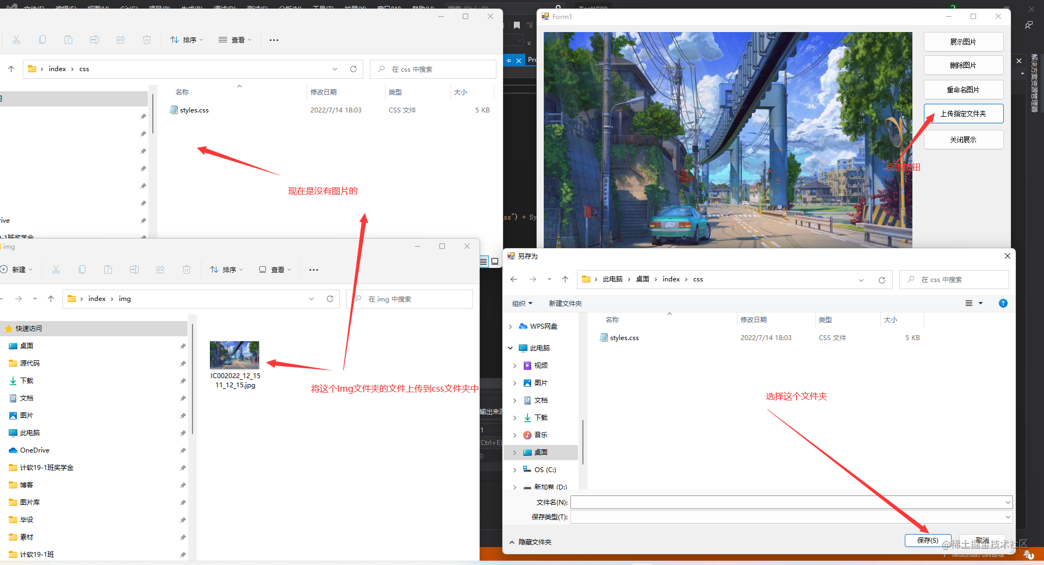The height and width of the screenshot is (565, 1044).
Task: Click 新建文件夹 in Save As dialog
Action: (565, 303)
